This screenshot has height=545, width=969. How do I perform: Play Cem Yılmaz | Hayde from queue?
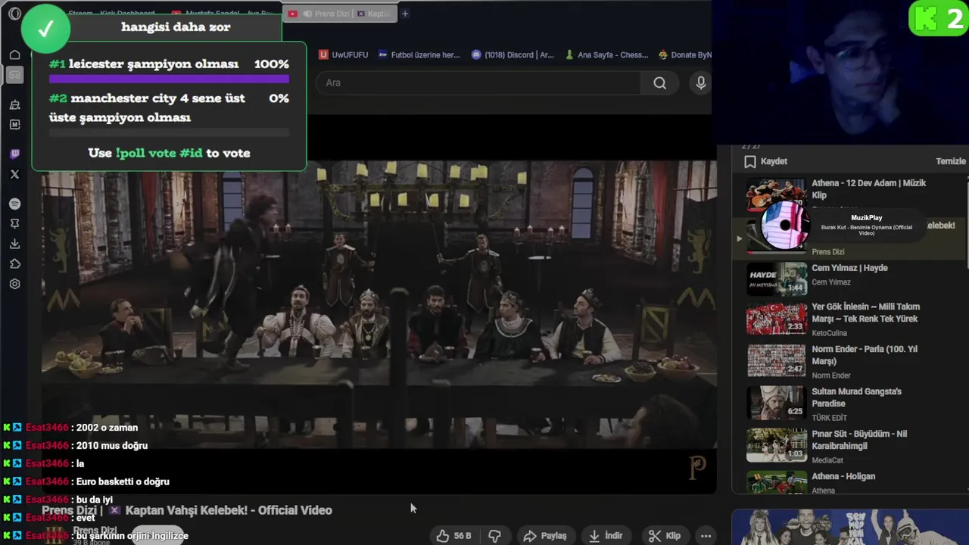tap(849, 268)
